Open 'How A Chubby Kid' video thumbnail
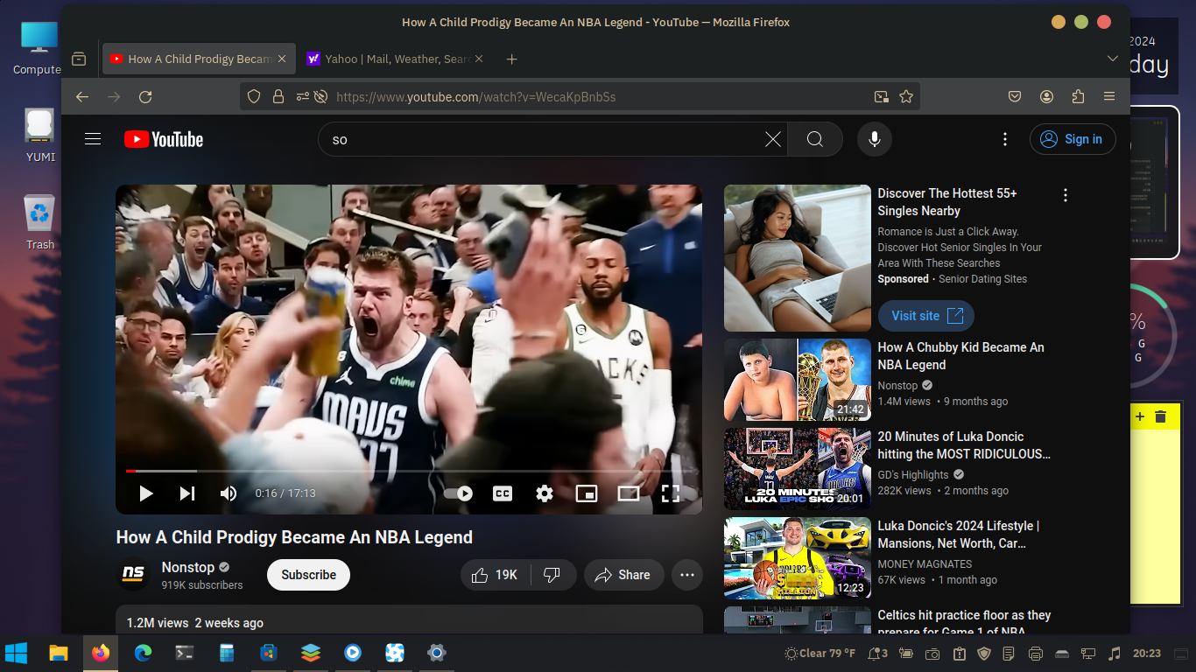Viewport: 1196px width, 672px height. point(798,380)
